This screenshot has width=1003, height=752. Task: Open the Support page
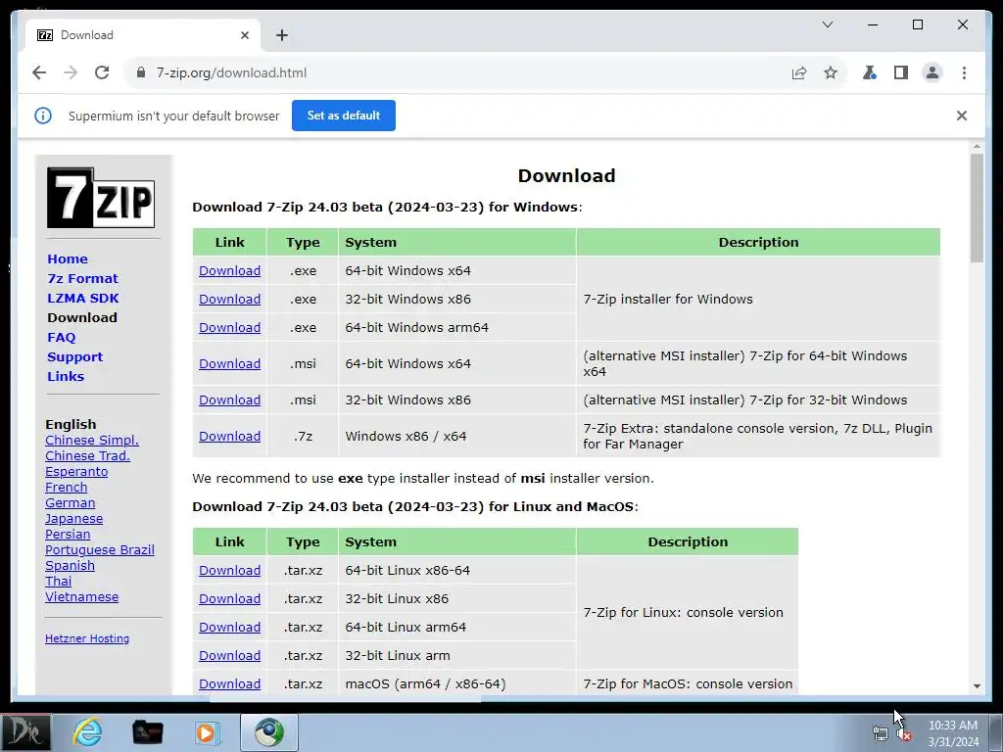coord(74,356)
